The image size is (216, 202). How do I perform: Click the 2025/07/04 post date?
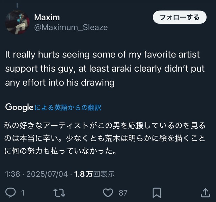[x=47, y=174]
